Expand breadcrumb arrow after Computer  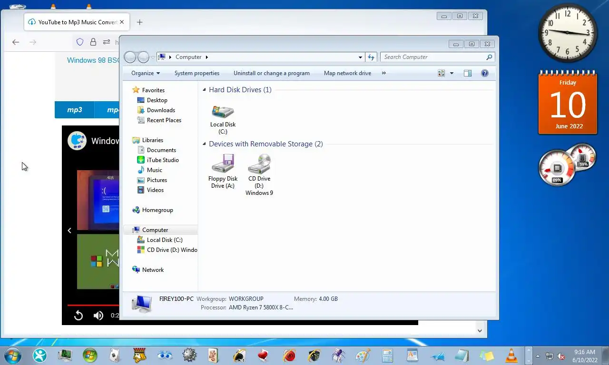(x=206, y=57)
